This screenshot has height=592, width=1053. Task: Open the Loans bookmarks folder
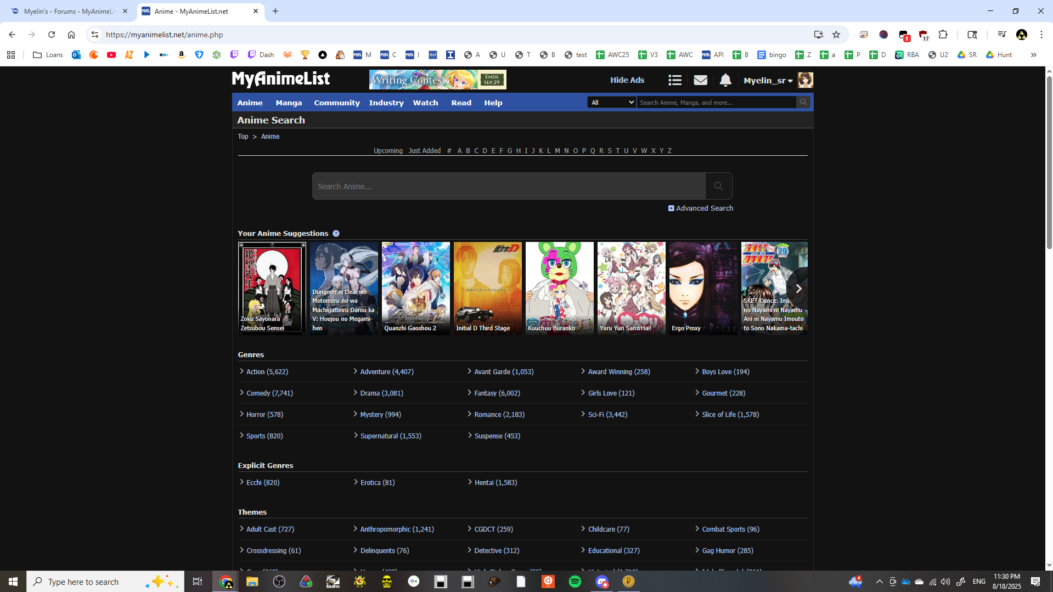48,55
